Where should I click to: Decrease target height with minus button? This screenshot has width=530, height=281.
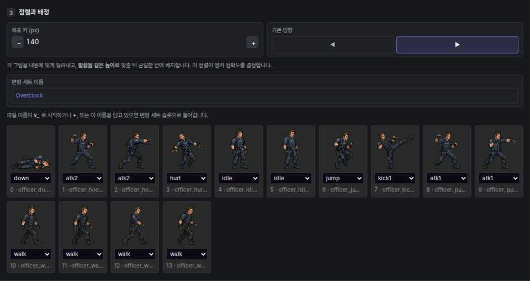click(18, 42)
